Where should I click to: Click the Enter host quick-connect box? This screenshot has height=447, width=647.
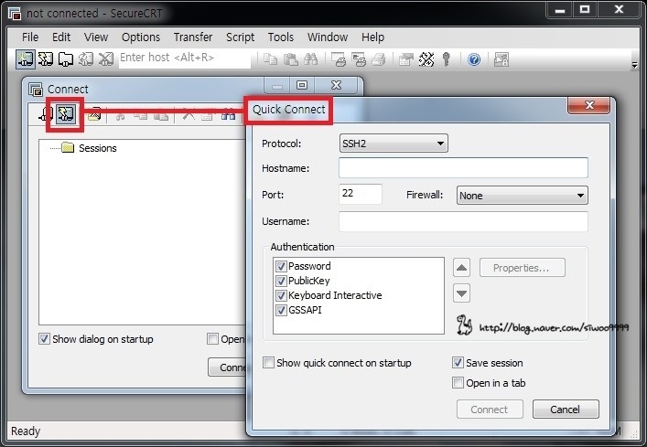click(183, 59)
